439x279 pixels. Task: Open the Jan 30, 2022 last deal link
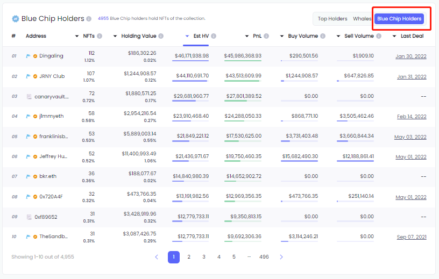(410, 56)
